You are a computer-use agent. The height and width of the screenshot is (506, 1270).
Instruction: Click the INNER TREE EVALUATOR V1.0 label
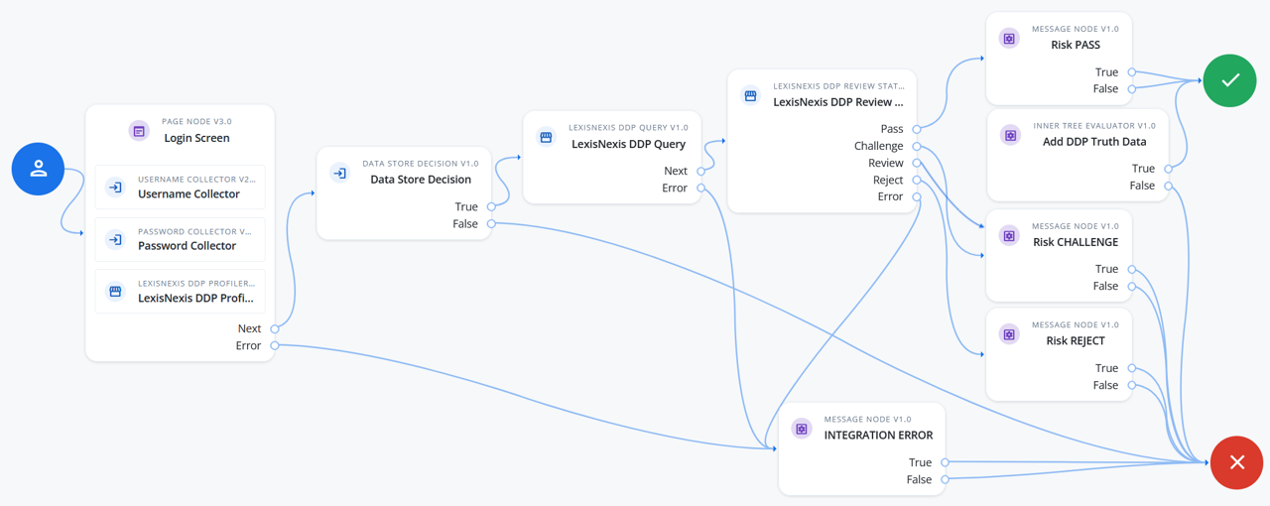click(1094, 126)
